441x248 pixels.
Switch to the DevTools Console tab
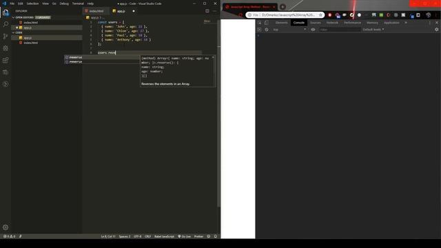[298, 23]
